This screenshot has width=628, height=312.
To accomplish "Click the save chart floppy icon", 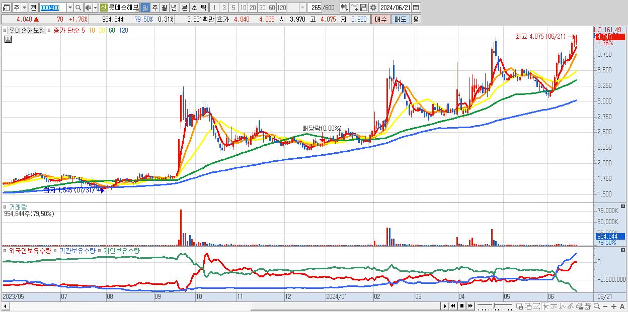I will [x=364, y=8].
